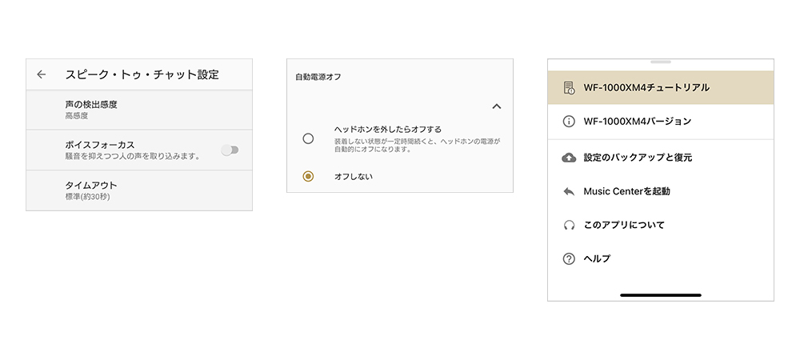This screenshot has width=800, height=360.
Task: Click the headphones icon for このアプリについて
Action: tap(569, 225)
